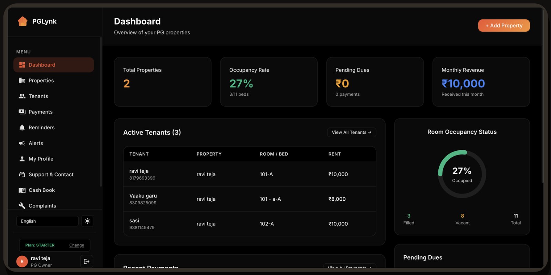Image resolution: width=551 pixels, height=275 pixels.
Task: Click the My Profile person icon
Action: coord(22,159)
